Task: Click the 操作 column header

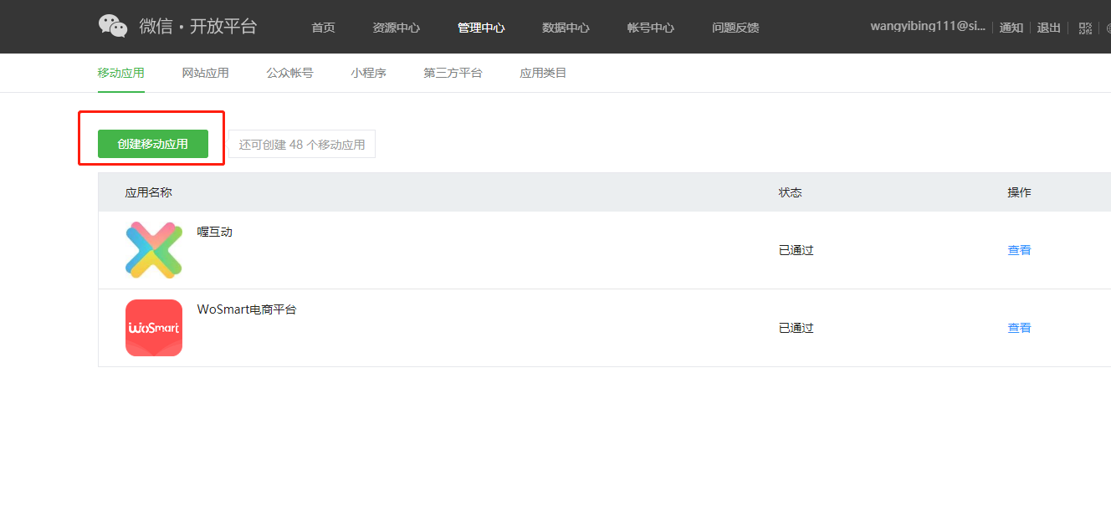Action: [1019, 192]
